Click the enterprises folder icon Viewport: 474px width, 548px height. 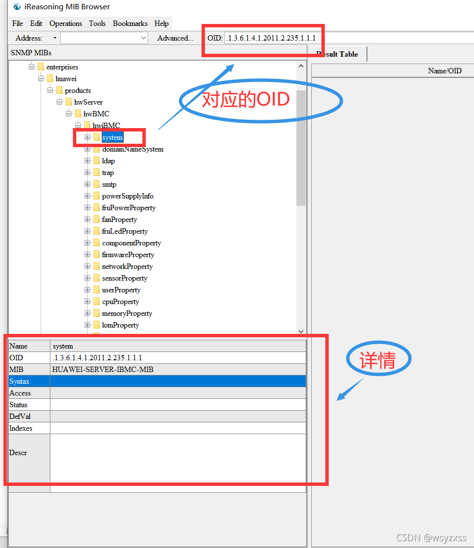41,67
